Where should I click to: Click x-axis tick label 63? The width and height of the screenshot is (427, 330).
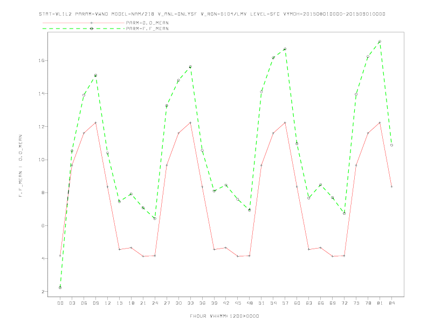309,303
